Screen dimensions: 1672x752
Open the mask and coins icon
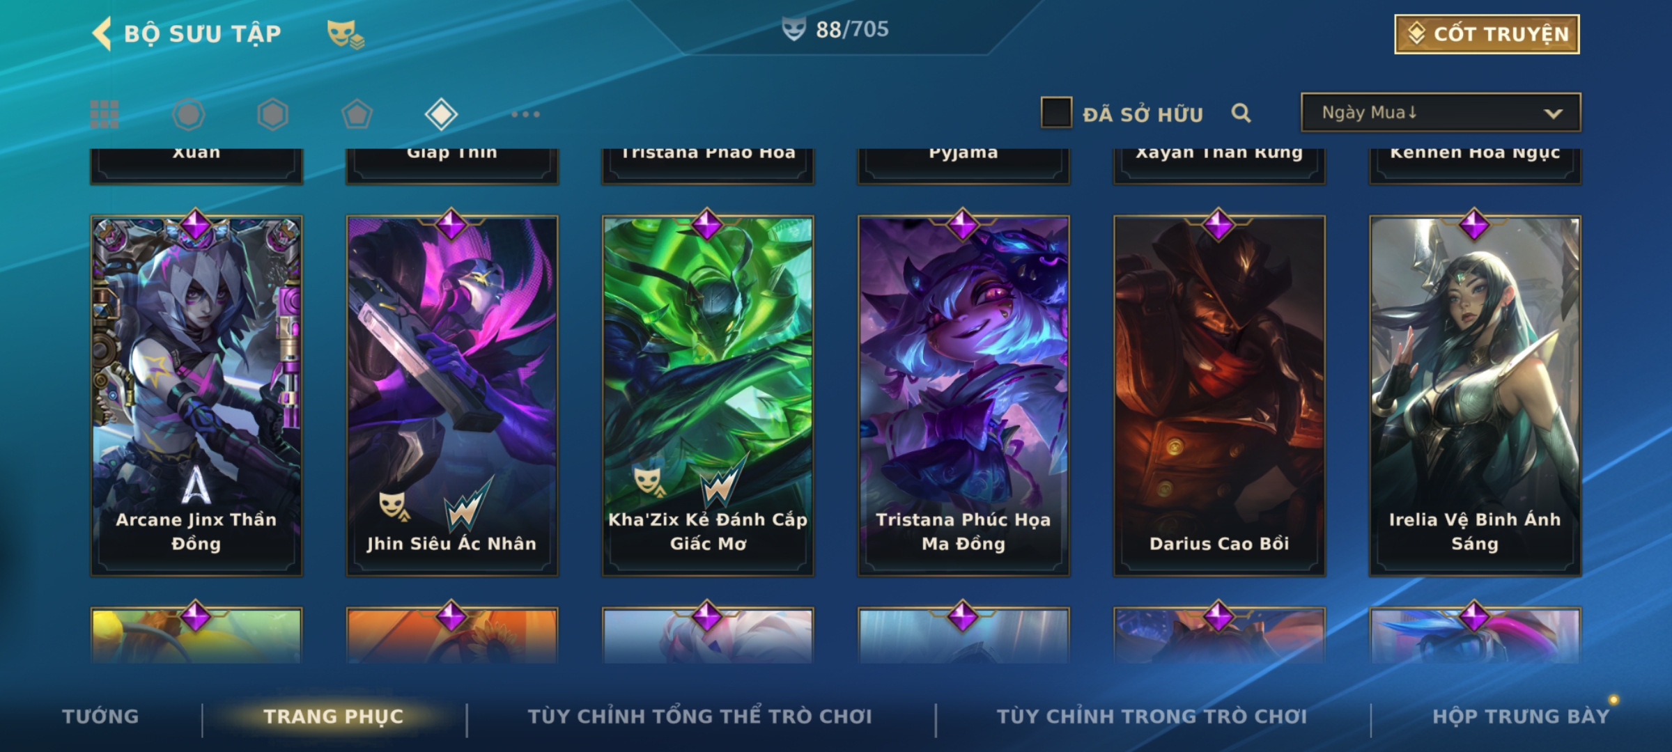346,33
